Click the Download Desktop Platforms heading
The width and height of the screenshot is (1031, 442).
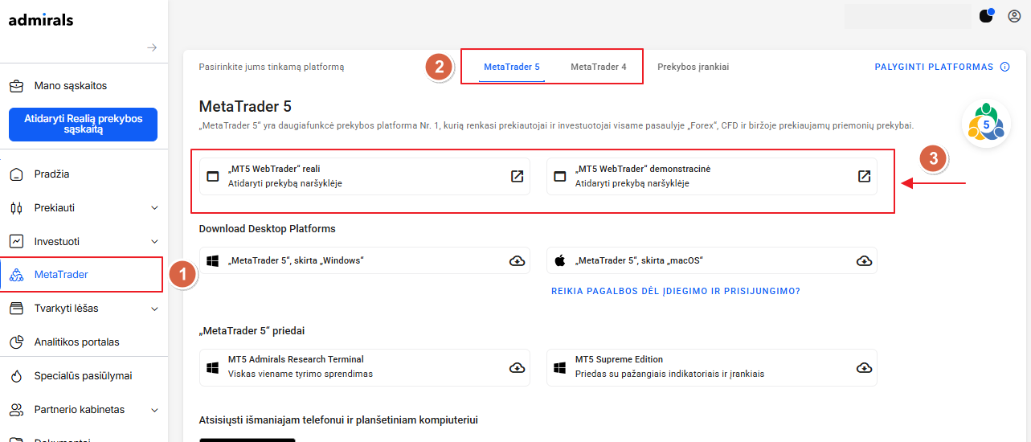coord(268,229)
